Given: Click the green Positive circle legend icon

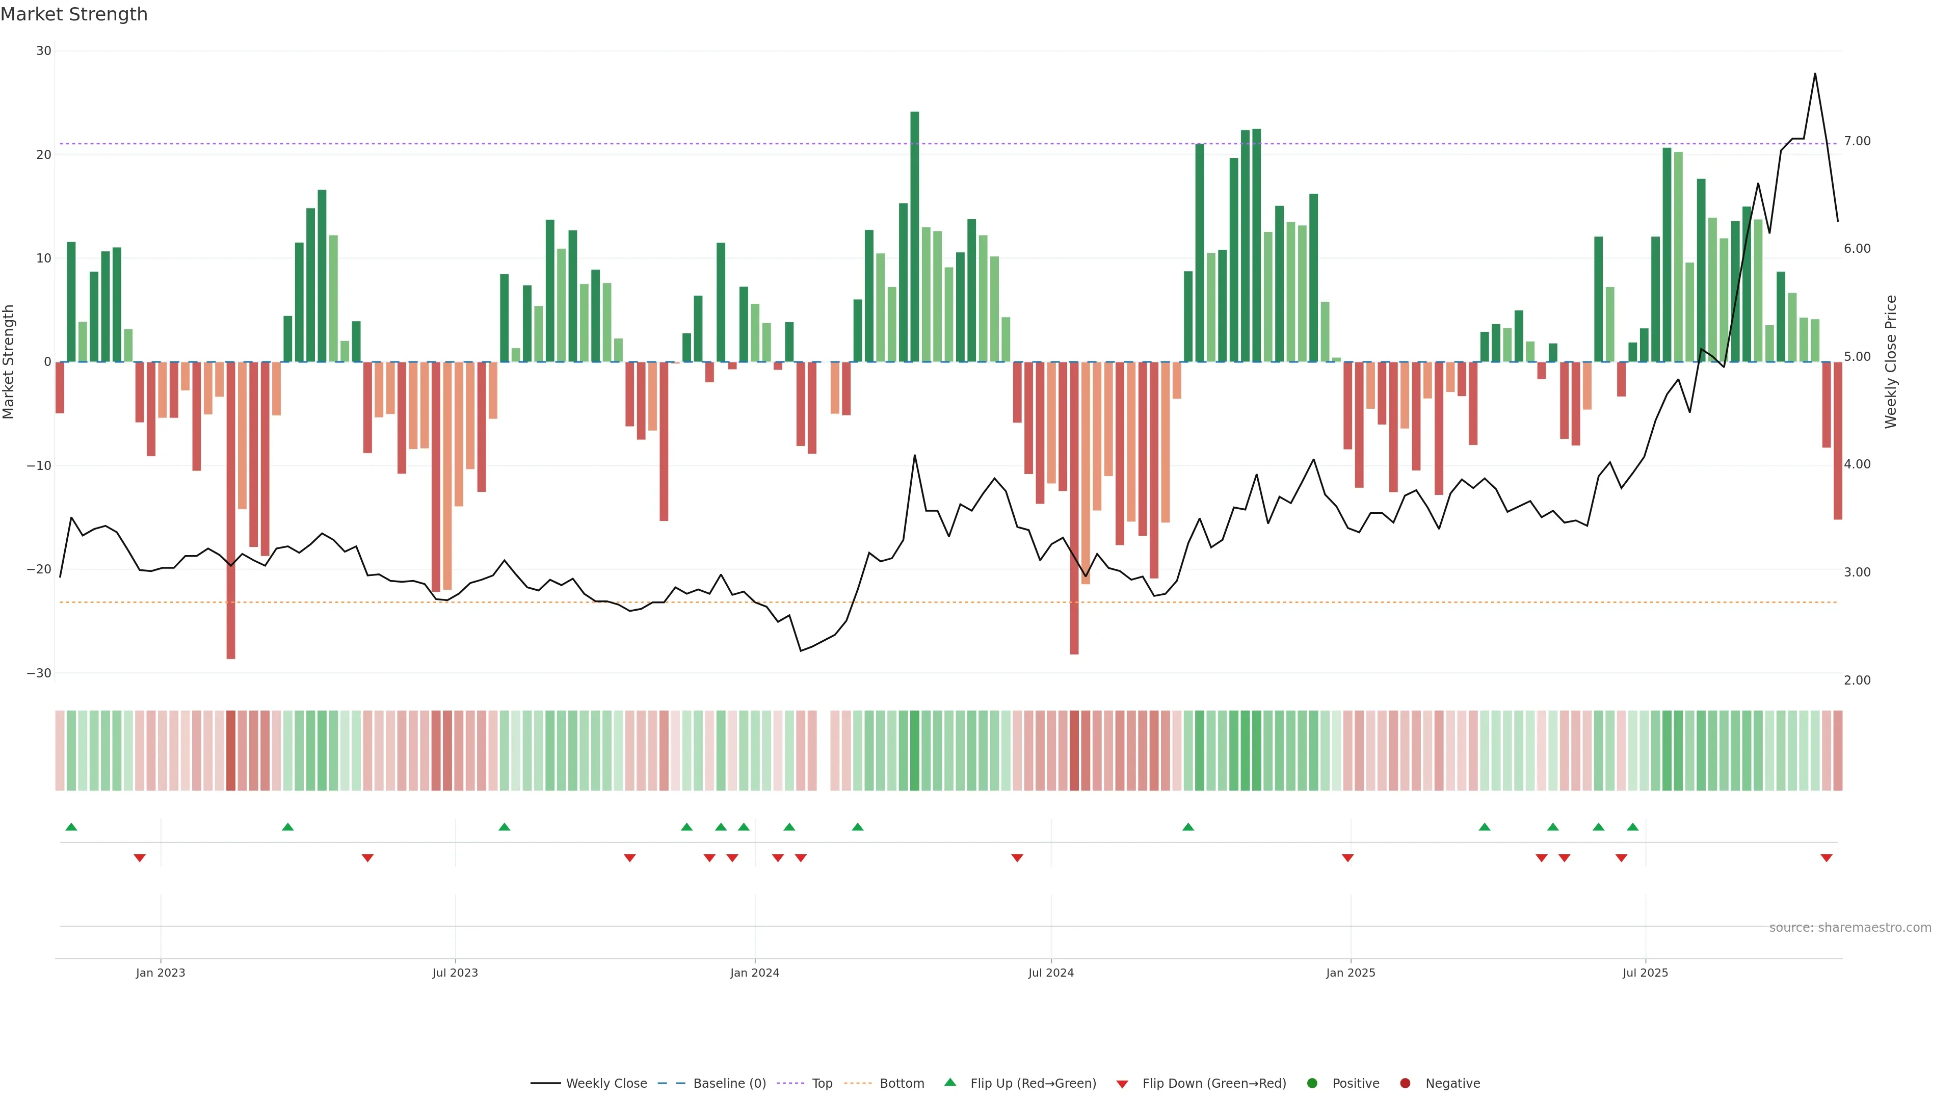Looking at the screenshot, I should [1312, 1084].
